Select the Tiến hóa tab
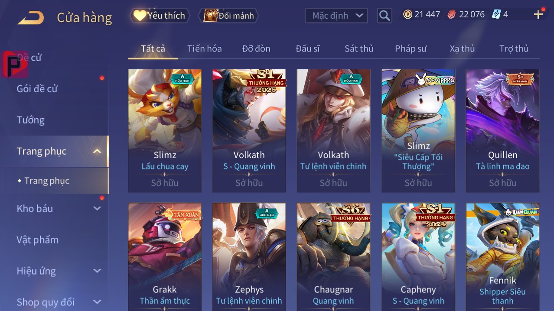Viewport: 554px width, 311px height. coord(205,49)
